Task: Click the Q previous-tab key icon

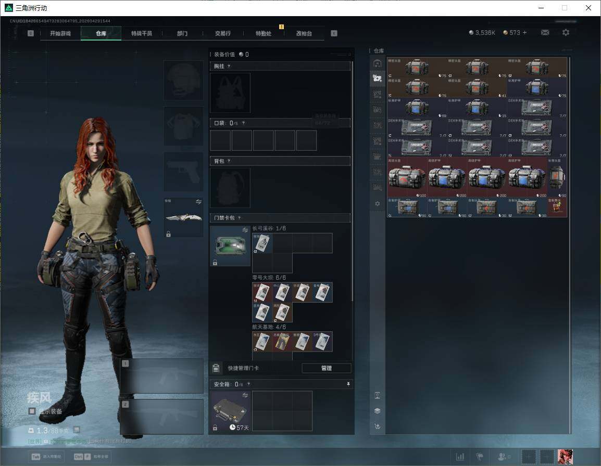Action: pos(31,33)
